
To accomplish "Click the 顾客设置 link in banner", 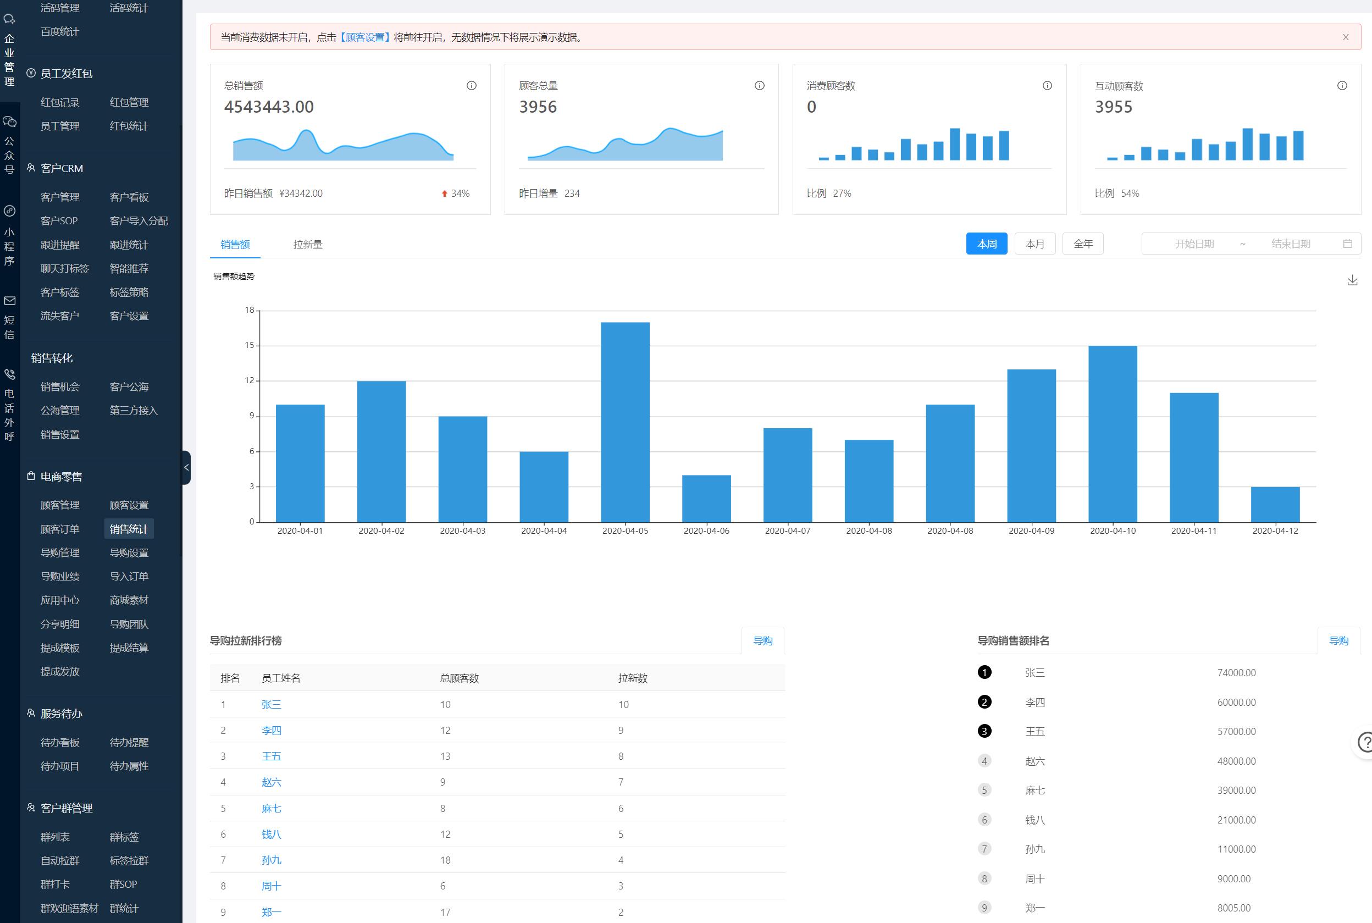I will coord(365,37).
